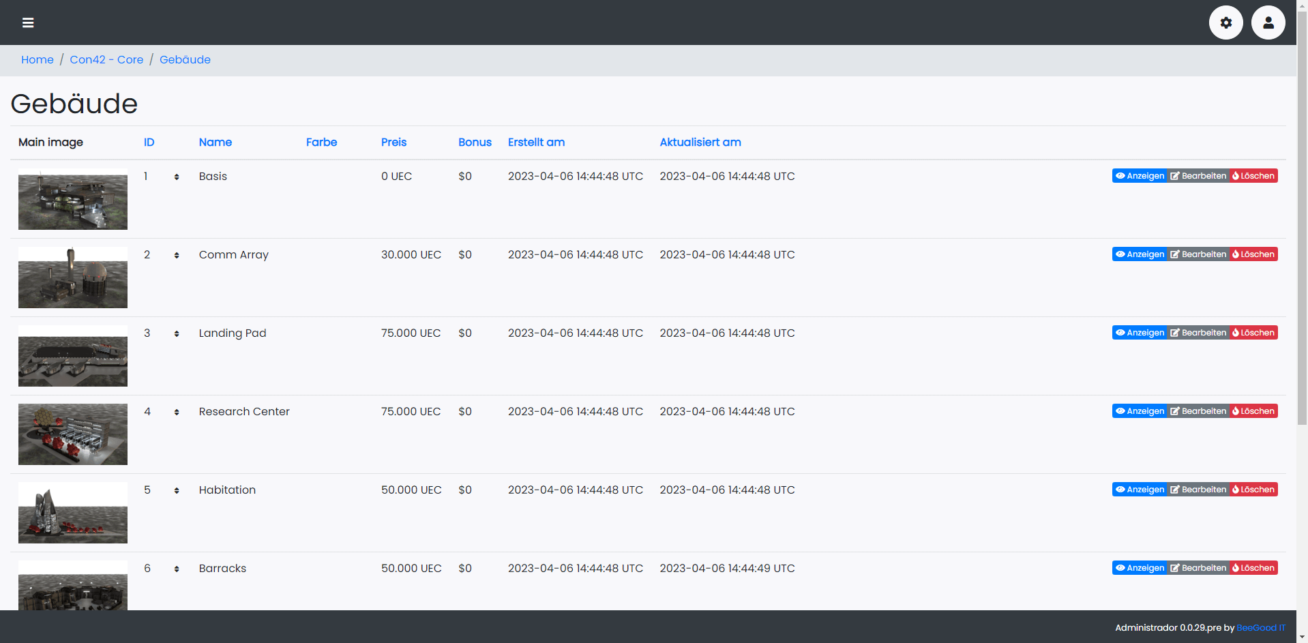Toggle the sort control next to Habitation's ID

tap(177, 490)
